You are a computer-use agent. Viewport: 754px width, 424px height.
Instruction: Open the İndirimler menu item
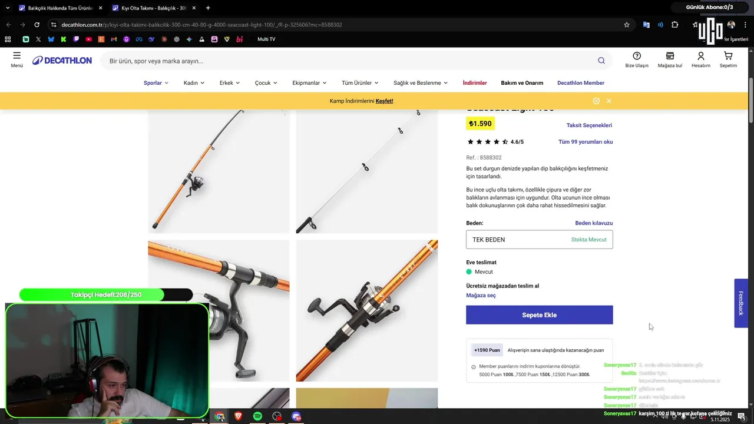(475, 83)
